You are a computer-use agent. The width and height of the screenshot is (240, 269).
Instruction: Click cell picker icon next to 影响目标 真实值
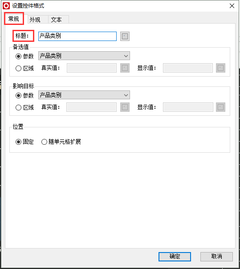[x=125, y=107]
